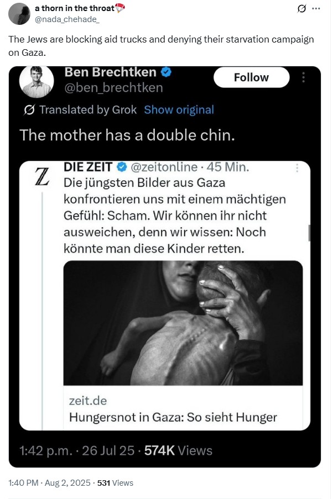The height and width of the screenshot is (499, 333).
Task: Open the options dots on the DIE ZEIT post
Action: click(299, 167)
